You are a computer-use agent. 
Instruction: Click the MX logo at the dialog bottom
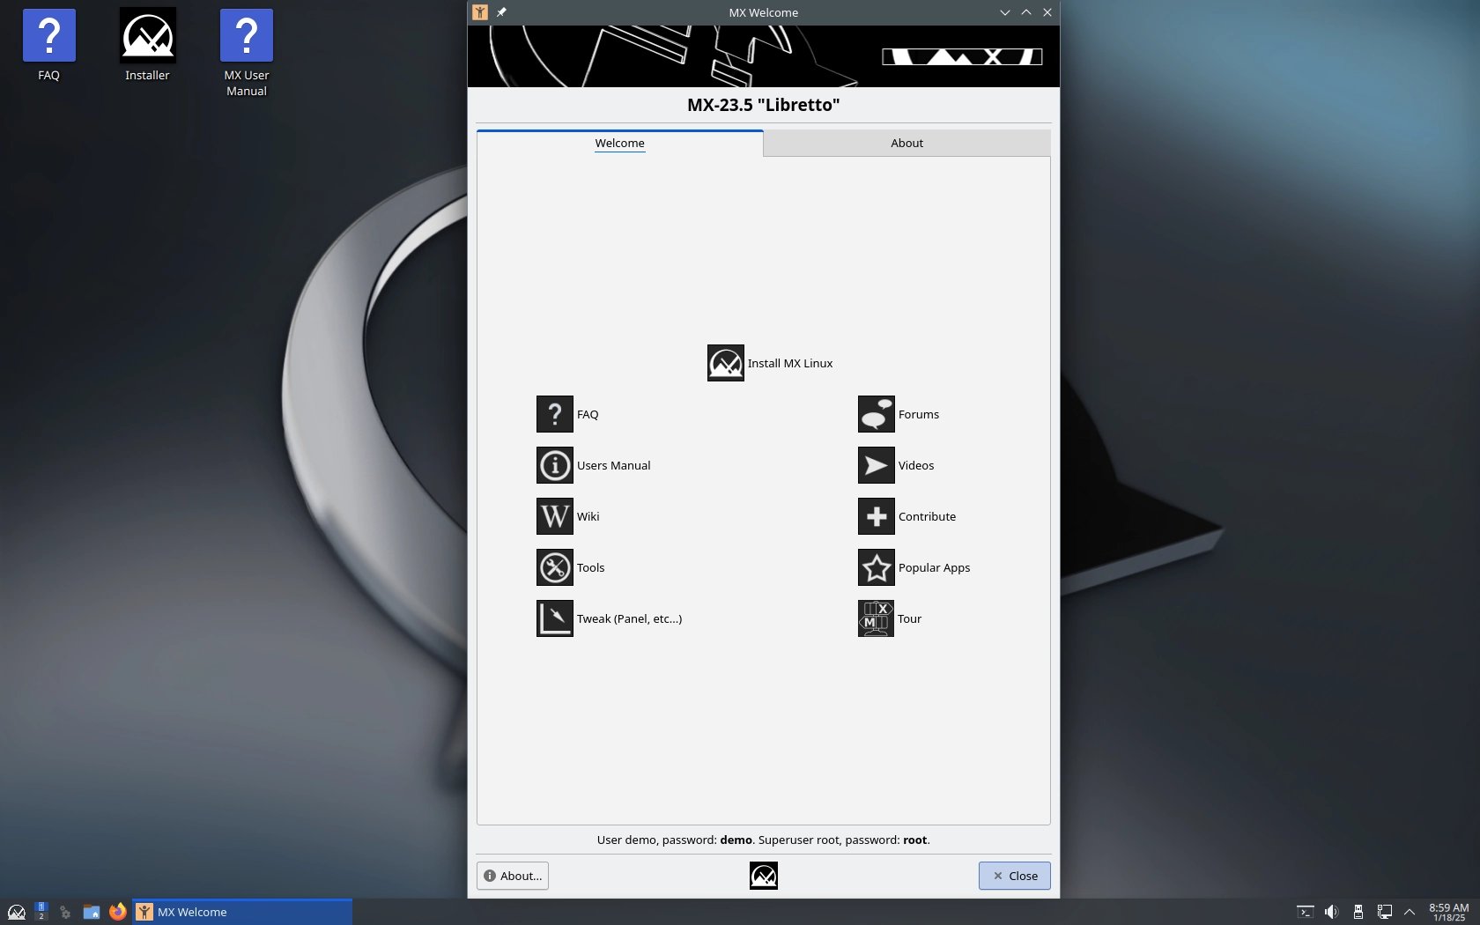click(x=763, y=876)
